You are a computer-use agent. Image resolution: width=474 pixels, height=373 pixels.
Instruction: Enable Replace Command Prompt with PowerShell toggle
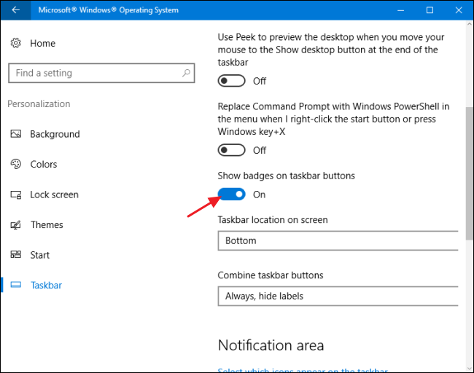[x=232, y=150]
